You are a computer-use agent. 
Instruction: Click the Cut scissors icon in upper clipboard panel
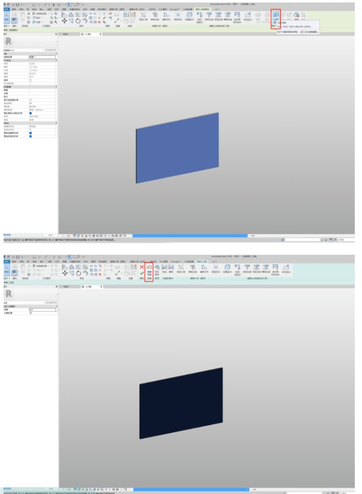click(x=29, y=14)
